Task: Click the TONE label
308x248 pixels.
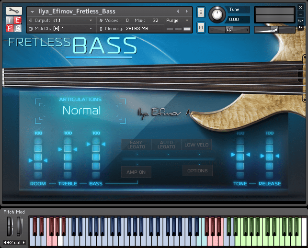Action: pos(240,183)
